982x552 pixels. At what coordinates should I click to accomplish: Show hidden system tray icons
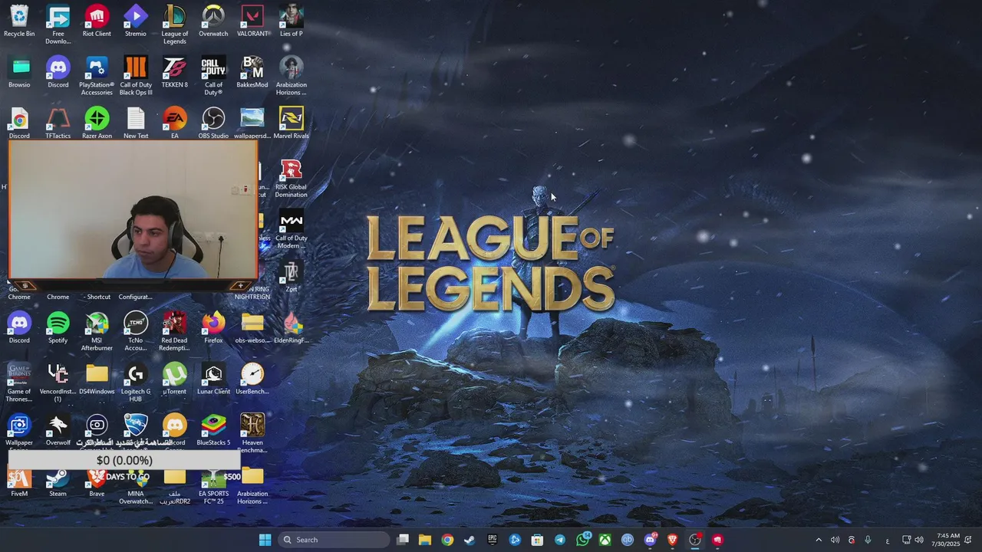818,540
